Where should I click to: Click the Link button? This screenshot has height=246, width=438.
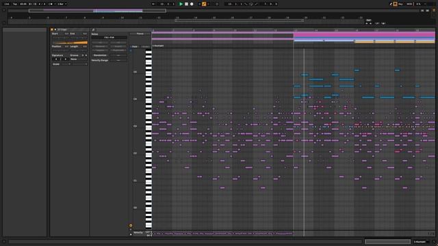point(6,4)
